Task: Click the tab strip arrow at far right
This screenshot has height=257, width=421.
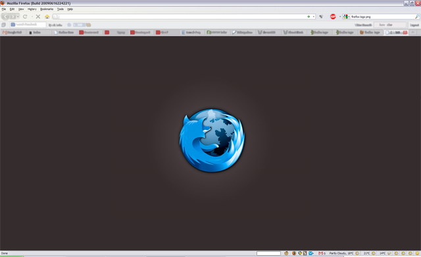Action: pos(412,32)
